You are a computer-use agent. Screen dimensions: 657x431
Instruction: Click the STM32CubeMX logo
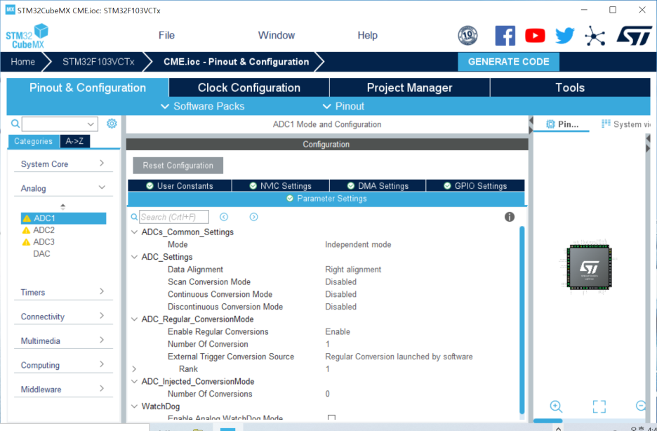pyautogui.click(x=27, y=36)
